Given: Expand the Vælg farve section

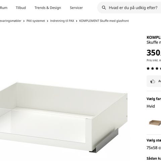Looking at the screenshot, I should [x=154, y=99].
